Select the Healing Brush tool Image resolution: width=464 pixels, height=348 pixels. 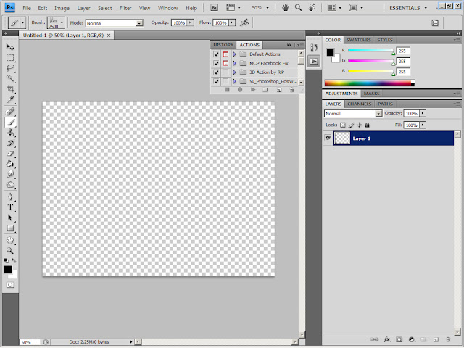(x=10, y=112)
